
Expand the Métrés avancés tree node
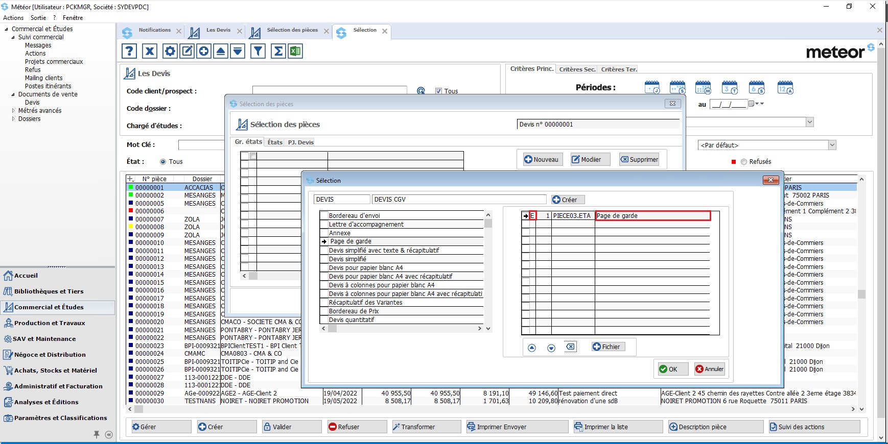13,111
